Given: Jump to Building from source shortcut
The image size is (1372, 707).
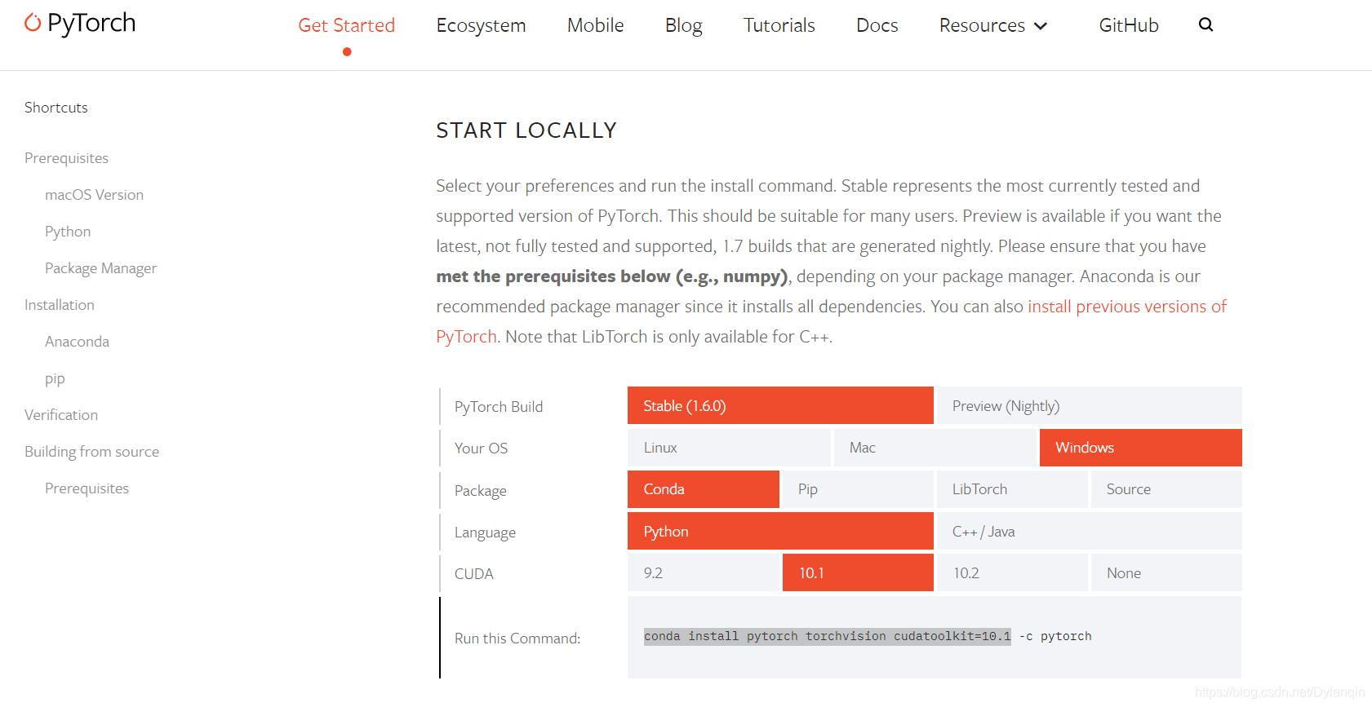Looking at the screenshot, I should pos(91,452).
